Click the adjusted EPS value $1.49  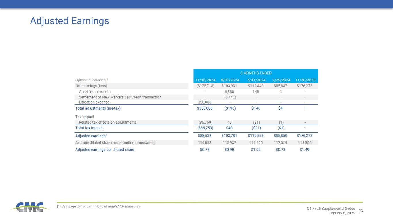305,150
